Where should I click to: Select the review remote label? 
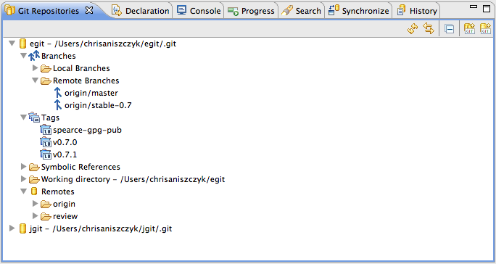(x=65, y=216)
